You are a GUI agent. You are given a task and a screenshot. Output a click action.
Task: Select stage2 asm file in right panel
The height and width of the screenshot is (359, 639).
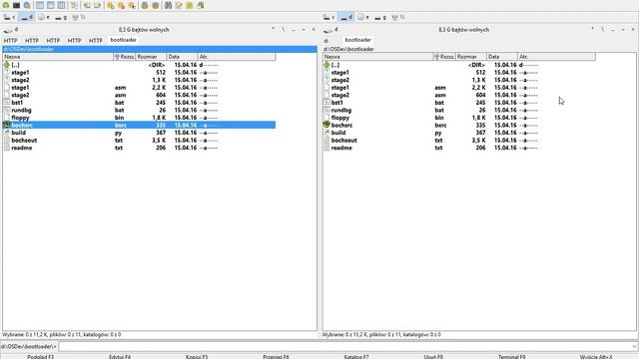pos(459,95)
